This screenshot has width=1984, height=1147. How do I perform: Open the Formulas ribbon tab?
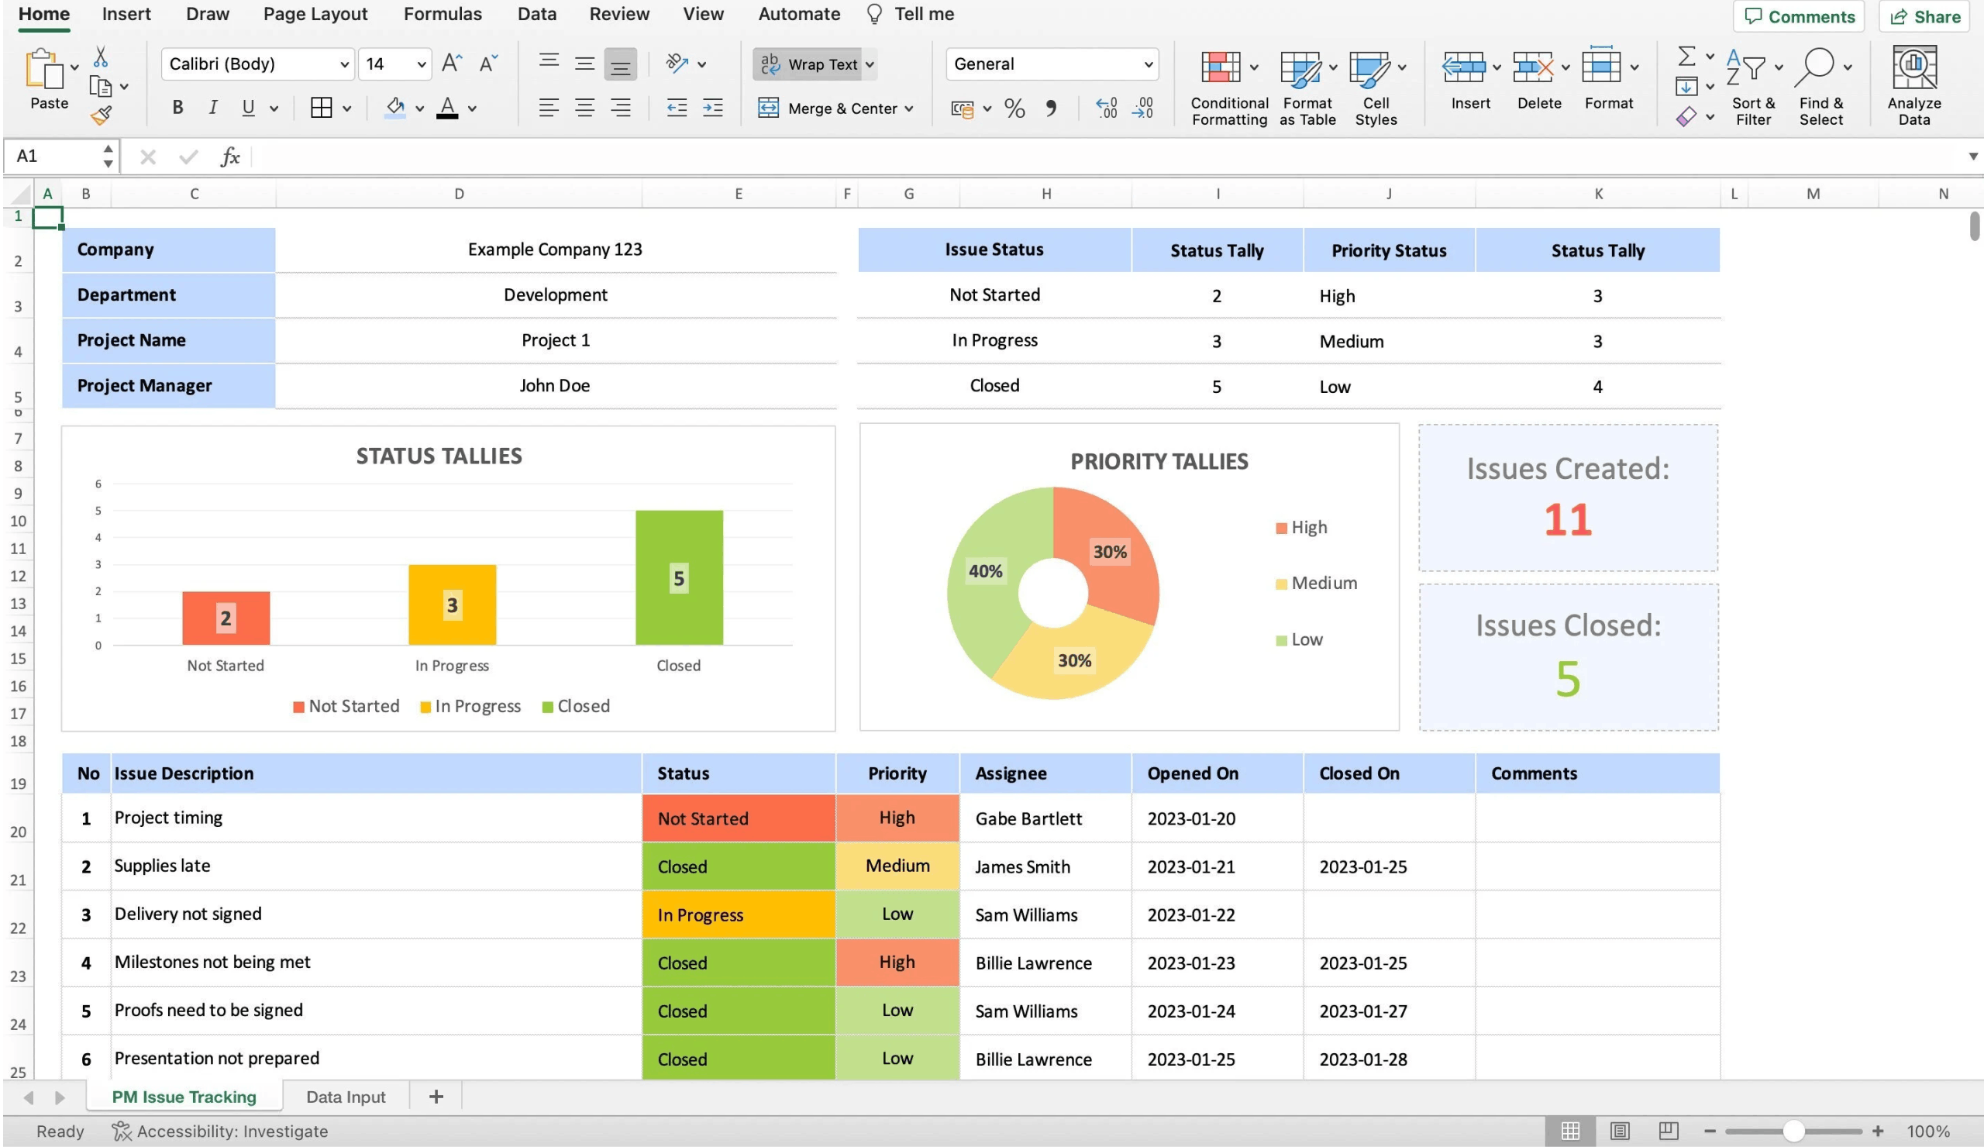click(x=442, y=14)
